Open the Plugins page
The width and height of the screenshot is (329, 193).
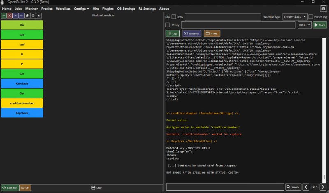(x=108, y=9)
